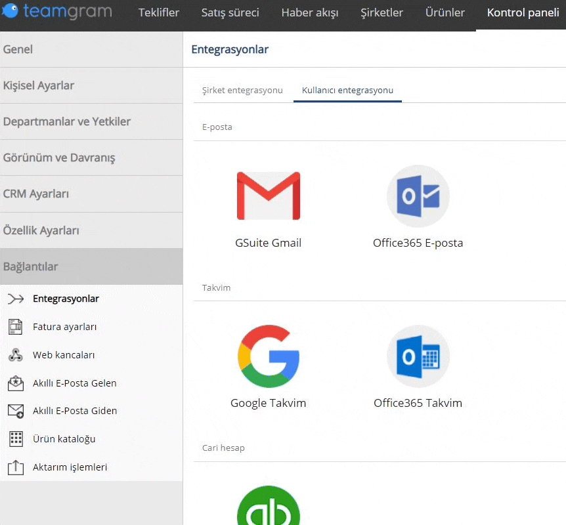Expand the Özellik Ayarları section
This screenshot has height=525, width=566.
click(x=91, y=230)
